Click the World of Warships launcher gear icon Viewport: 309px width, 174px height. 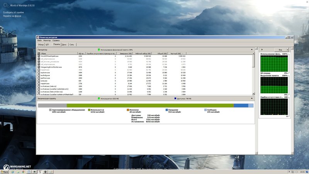6,5
